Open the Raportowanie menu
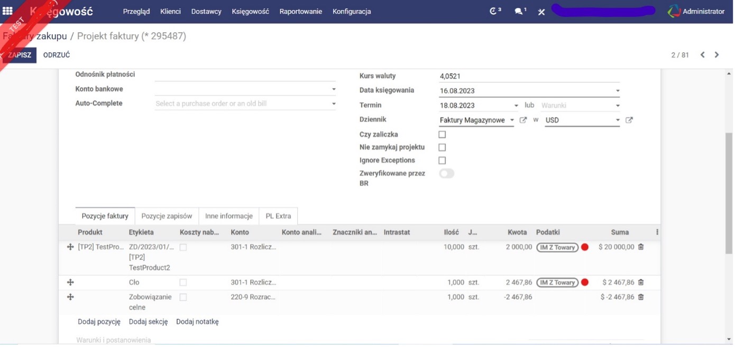Viewport: 735px width, 347px height. [x=301, y=12]
